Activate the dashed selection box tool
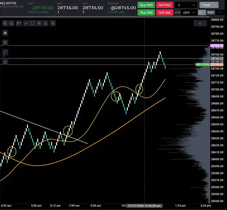This screenshot has width=227, height=210. (x=33, y=23)
